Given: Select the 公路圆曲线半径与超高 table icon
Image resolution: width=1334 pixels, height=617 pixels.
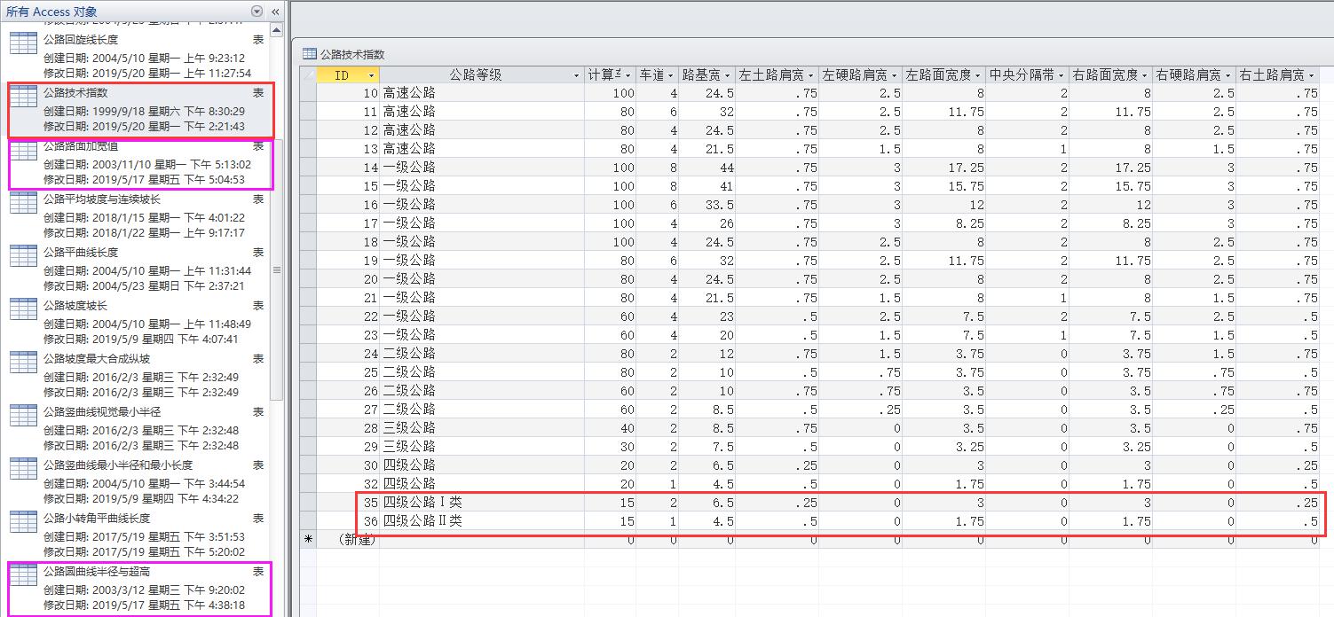Looking at the screenshot, I should tap(23, 575).
